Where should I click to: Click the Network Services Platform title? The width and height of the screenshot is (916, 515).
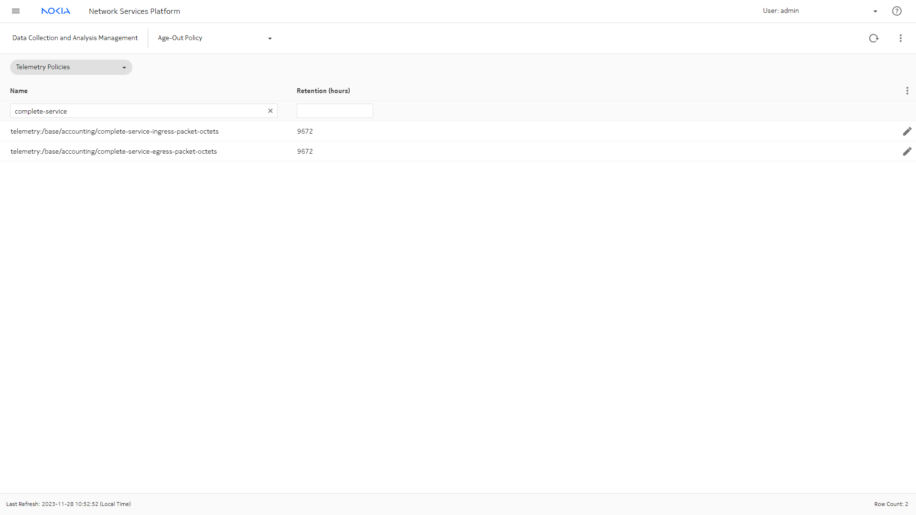(x=134, y=11)
